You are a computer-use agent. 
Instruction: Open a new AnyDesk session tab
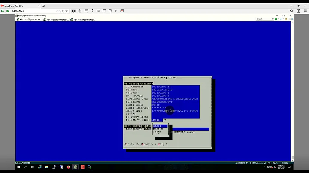43,6
